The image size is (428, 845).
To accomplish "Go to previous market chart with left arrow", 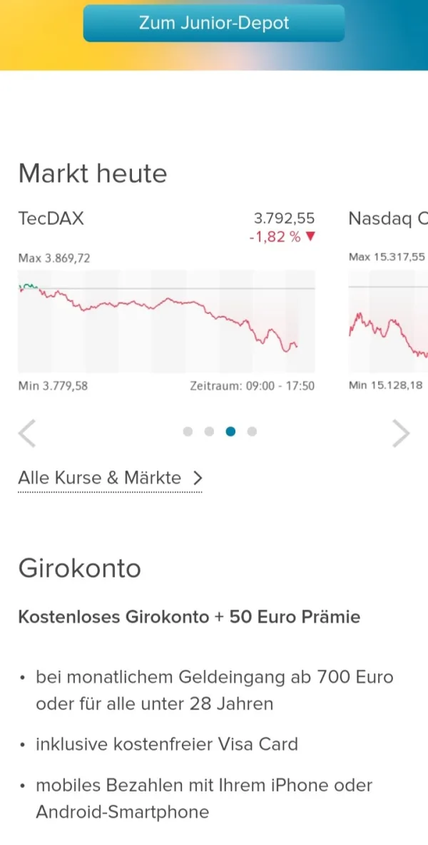I will pyautogui.click(x=27, y=433).
